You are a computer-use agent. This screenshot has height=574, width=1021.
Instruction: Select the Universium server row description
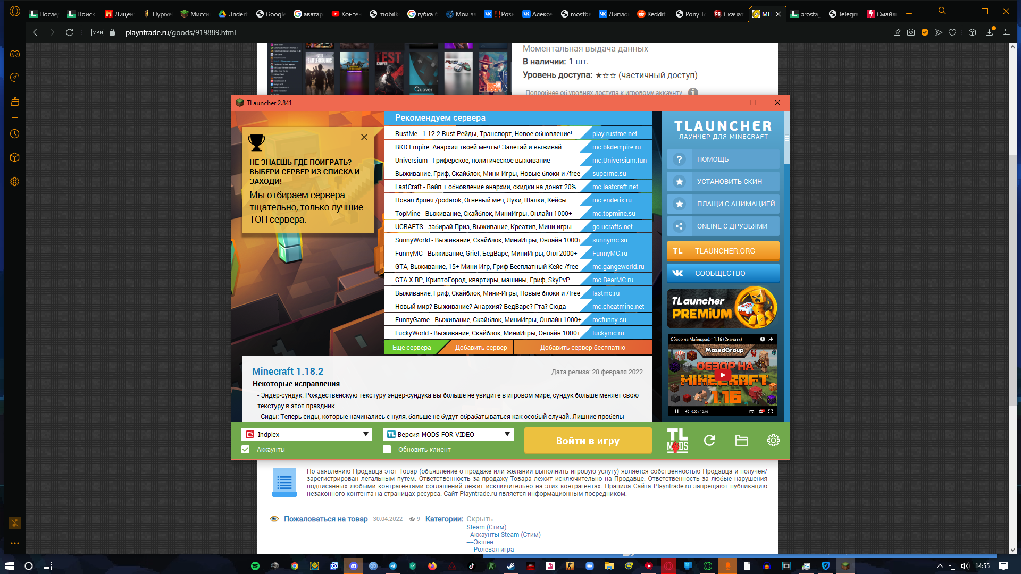coord(472,161)
